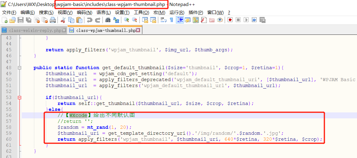Close the class-weixin-reply.php tab

click(x=64, y=30)
